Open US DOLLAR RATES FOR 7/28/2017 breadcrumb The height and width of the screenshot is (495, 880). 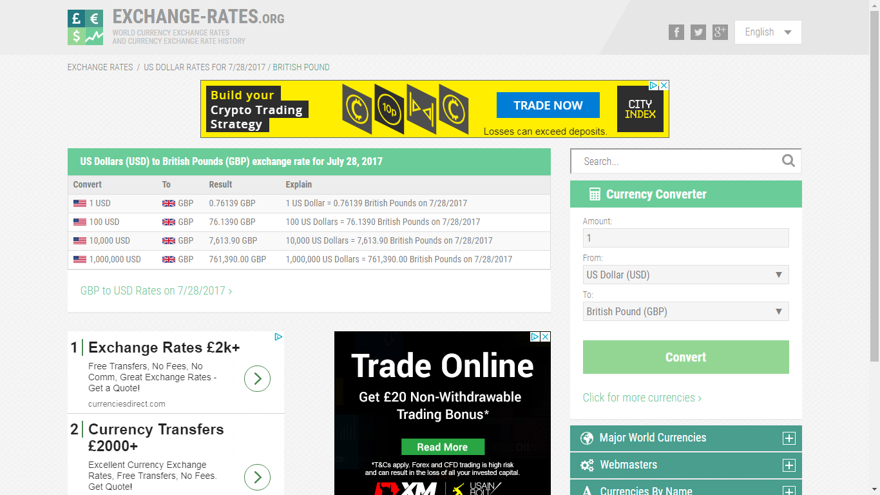[204, 67]
